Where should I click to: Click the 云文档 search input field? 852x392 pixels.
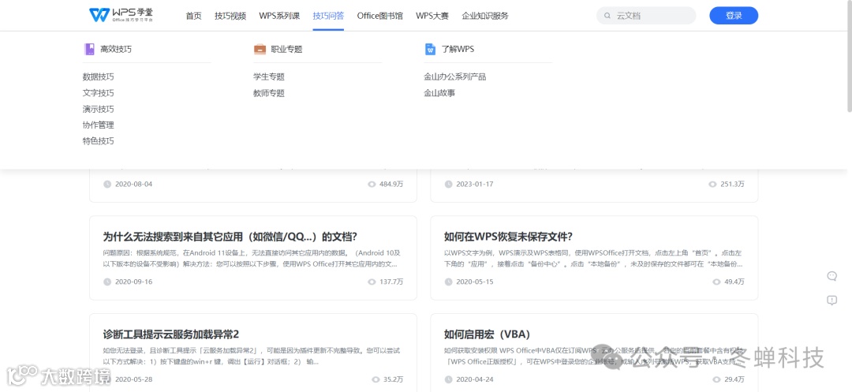[646, 16]
